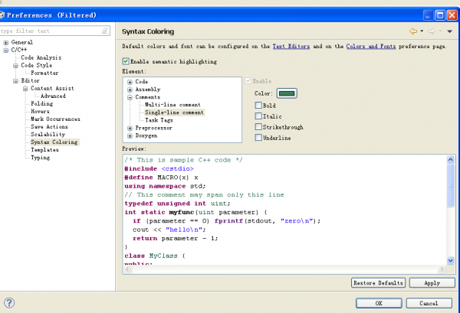
Task: Turn on the Underline checkbox
Action: pos(258,138)
